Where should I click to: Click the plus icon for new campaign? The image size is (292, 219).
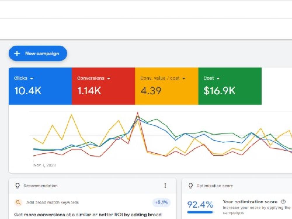pyautogui.click(x=17, y=53)
